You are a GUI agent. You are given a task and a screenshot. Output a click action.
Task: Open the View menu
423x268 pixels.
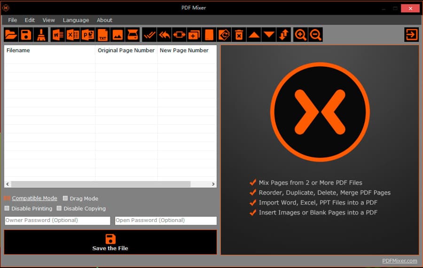[48, 20]
